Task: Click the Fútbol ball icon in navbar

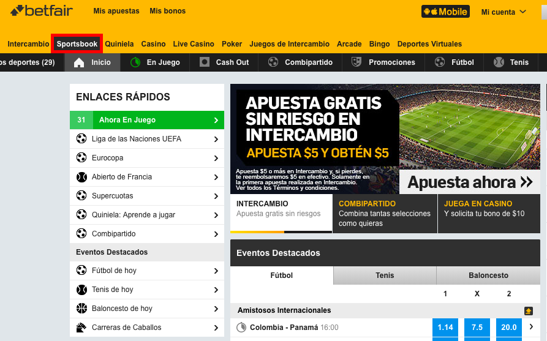Action: click(440, 62)
